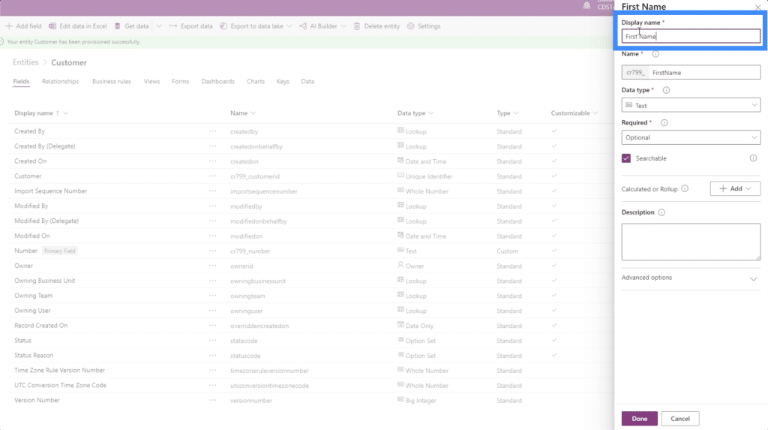Screen dimensions: 768x430
Task: Open more options for Owner row
Action: (212, 266)
